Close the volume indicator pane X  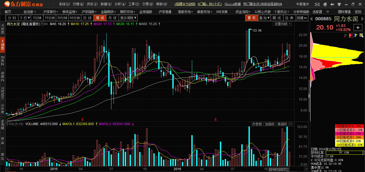[x=291, y=124]
